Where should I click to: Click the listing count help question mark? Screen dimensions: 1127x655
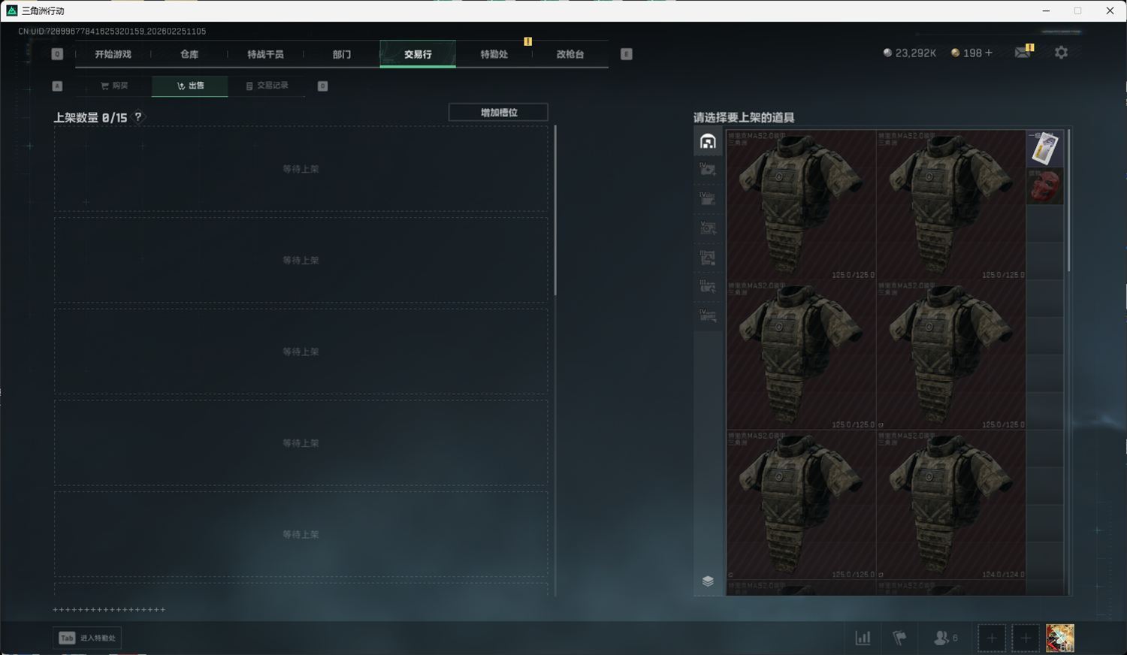point(137,117)
